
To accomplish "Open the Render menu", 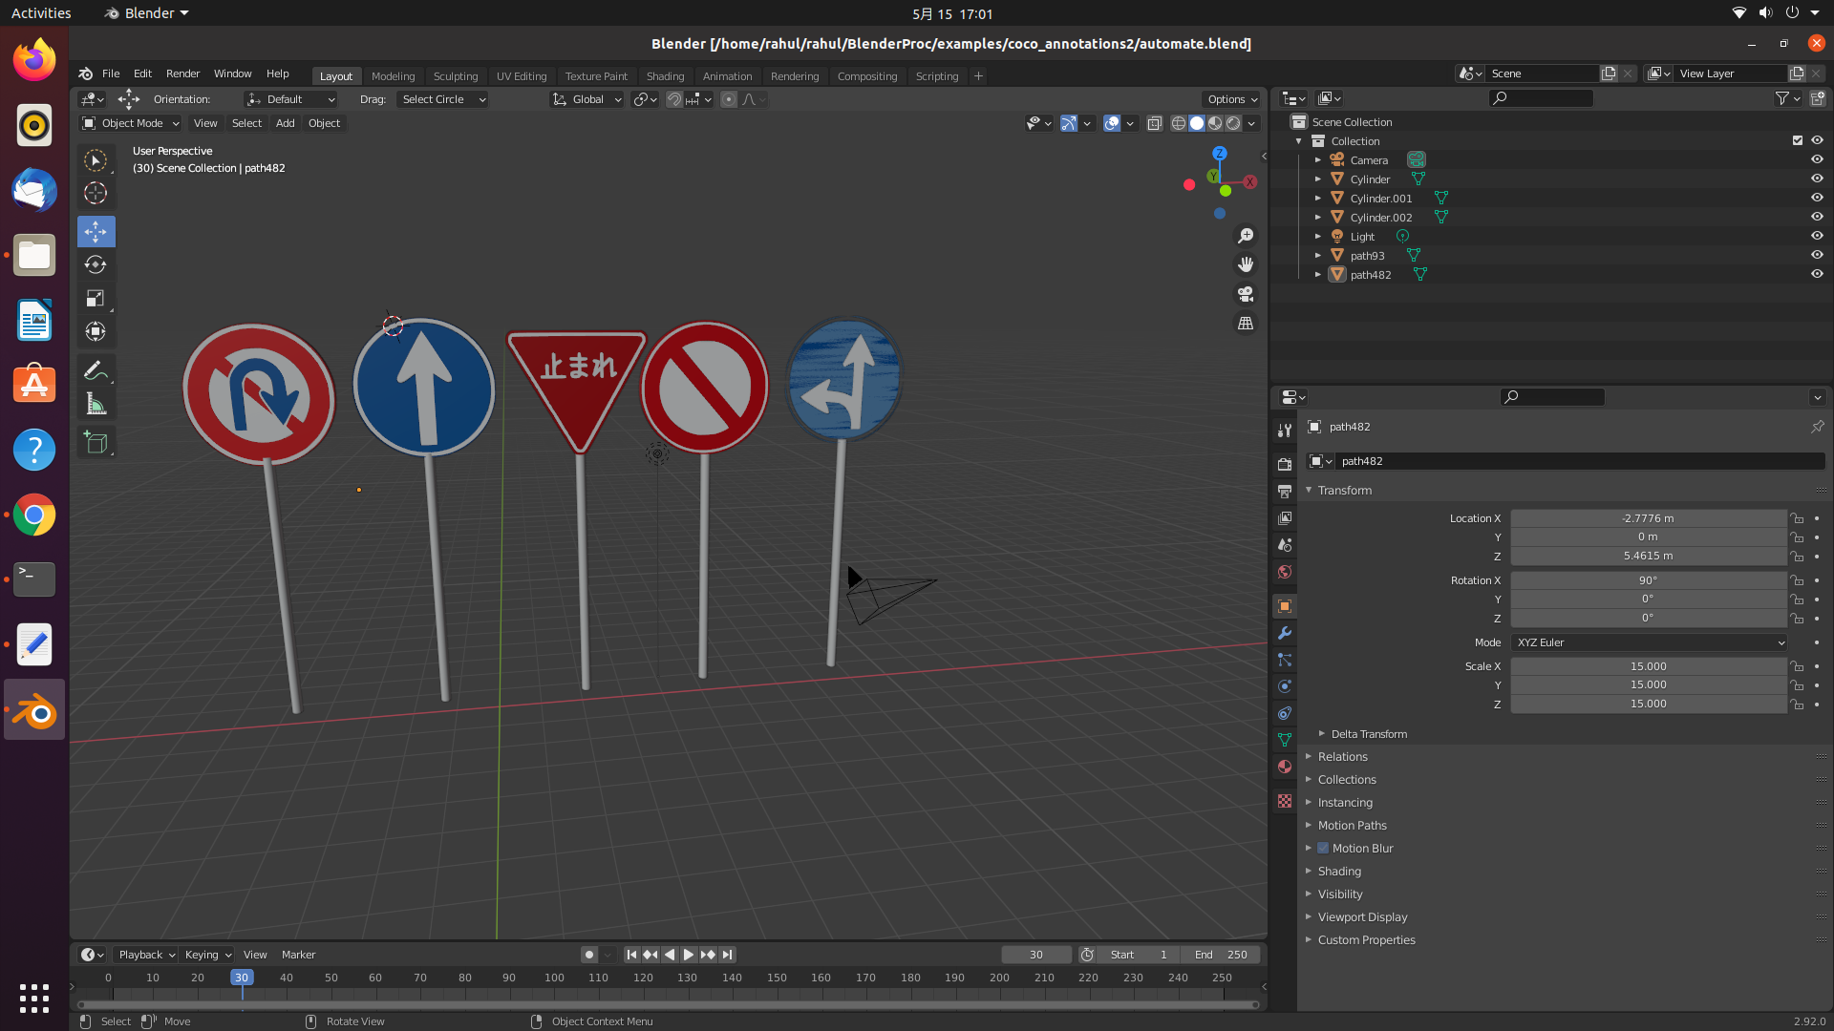I will point(182,74).
